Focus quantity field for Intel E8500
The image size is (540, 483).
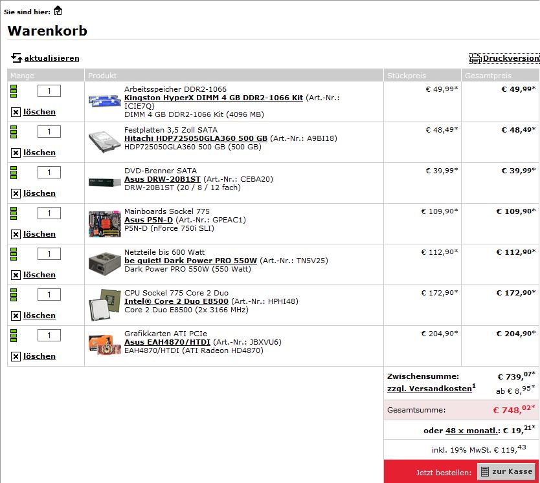point(49,294)
